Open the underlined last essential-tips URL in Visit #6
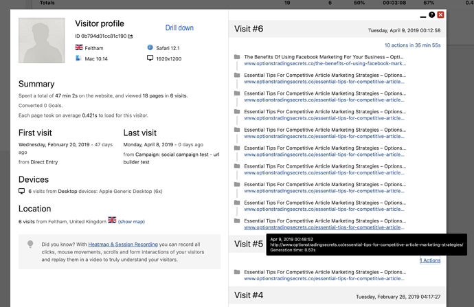The image size is (474, 307). (x=324, y=227)
